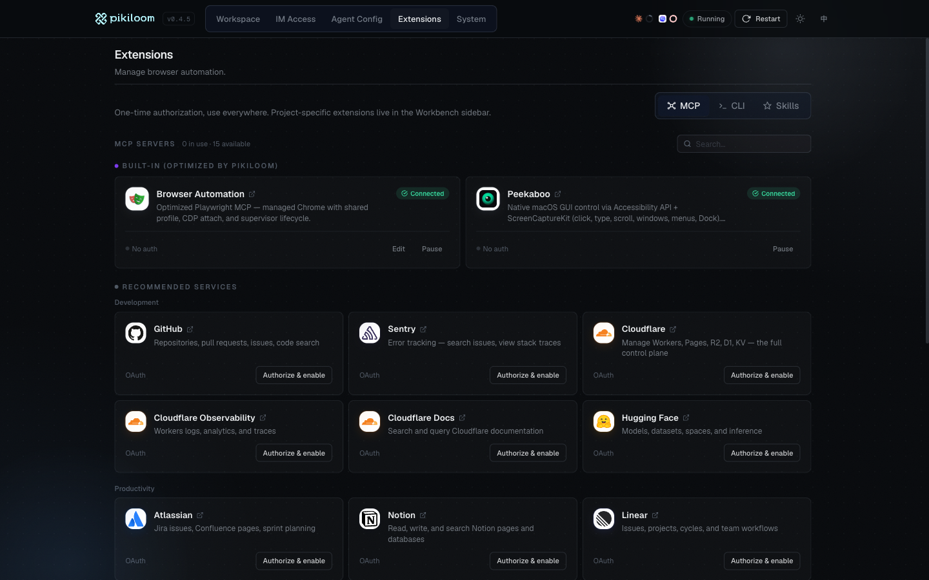Click the Atlassian logo icon
Image resolution: width=929 pixels, height=580 pixels.
pyautogui.click(x=135, y=519)
